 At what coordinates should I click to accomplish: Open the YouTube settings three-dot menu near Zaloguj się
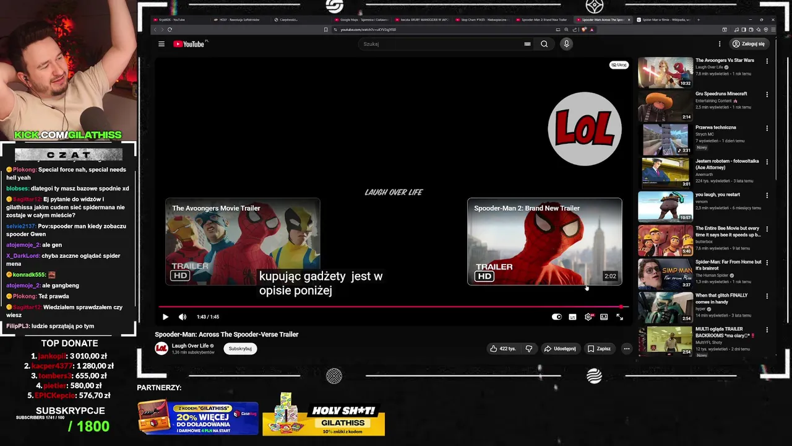720,44
